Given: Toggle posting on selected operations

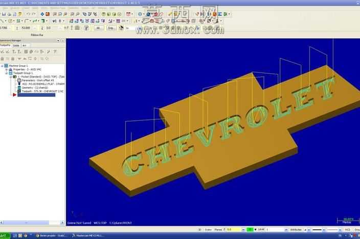Looking at the screenshot, I should [x=13, y=59].
